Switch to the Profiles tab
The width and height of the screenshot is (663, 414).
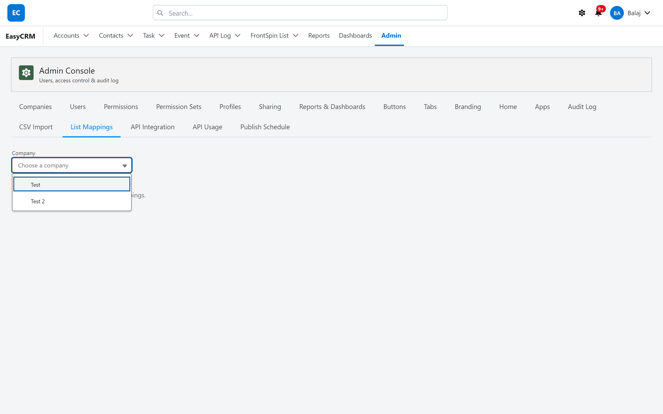click(x=230, y=107)
